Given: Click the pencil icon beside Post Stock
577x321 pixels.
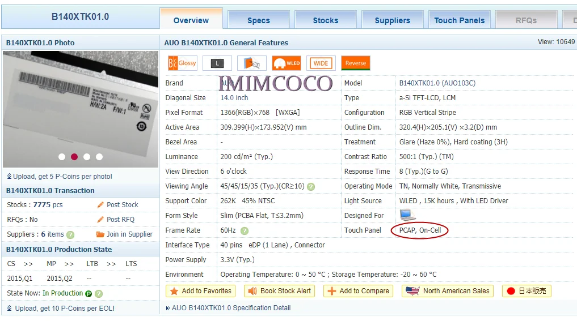Looking at the screenshot, I should [x=100, y=205].
